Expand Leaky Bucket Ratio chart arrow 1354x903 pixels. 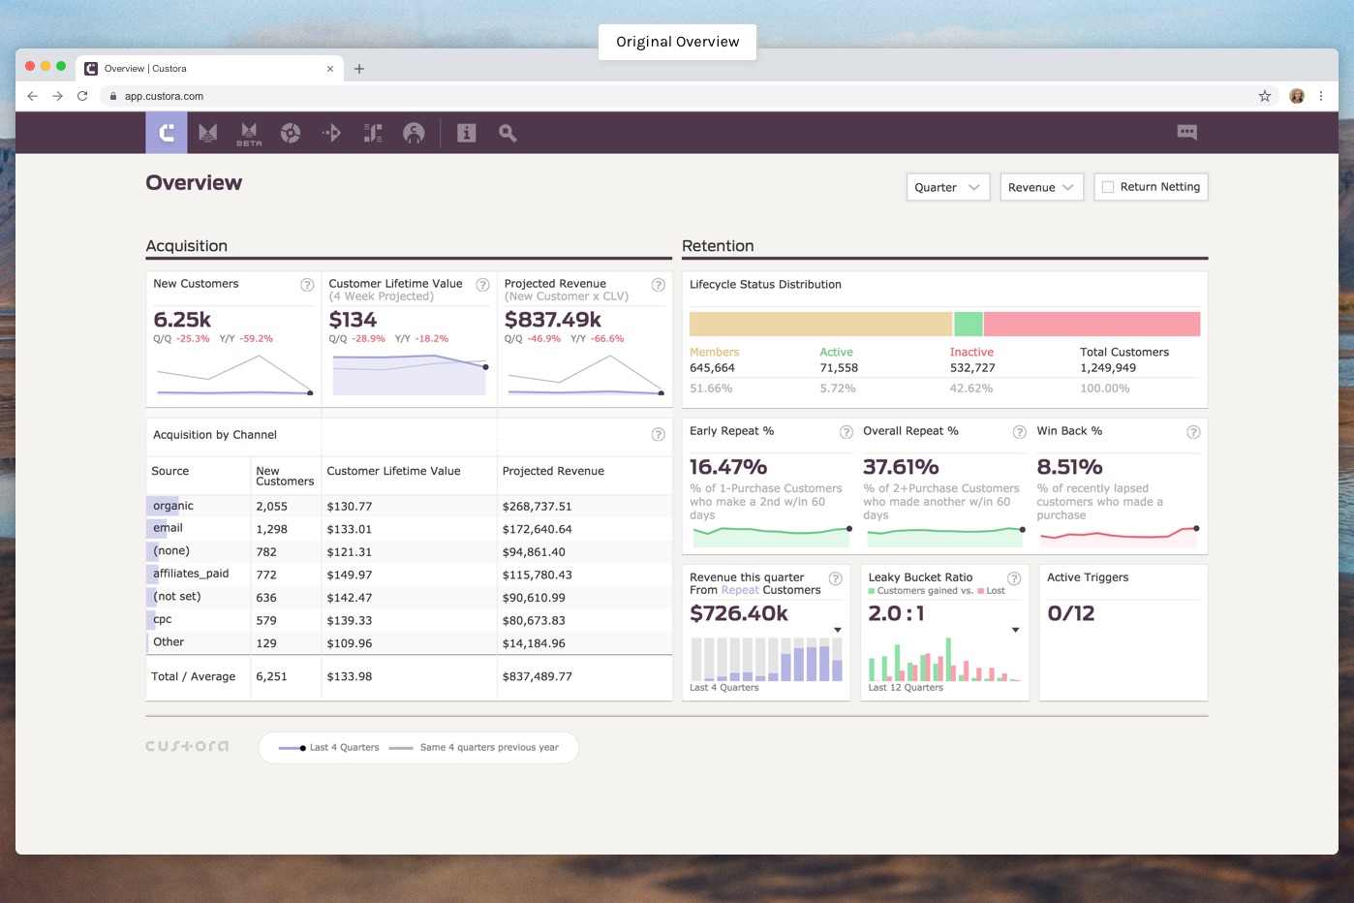[1015, 630]
